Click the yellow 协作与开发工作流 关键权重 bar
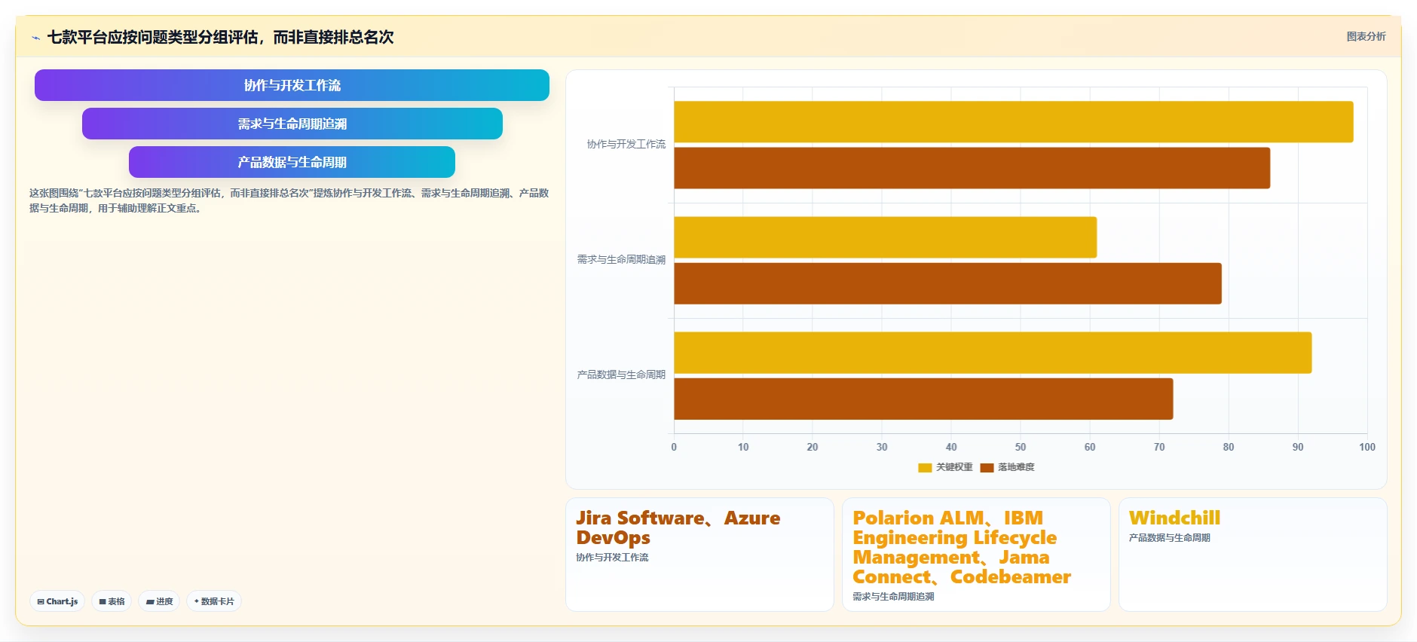This screenshot has width=1417, height=642. click(x=1013, y=122)
